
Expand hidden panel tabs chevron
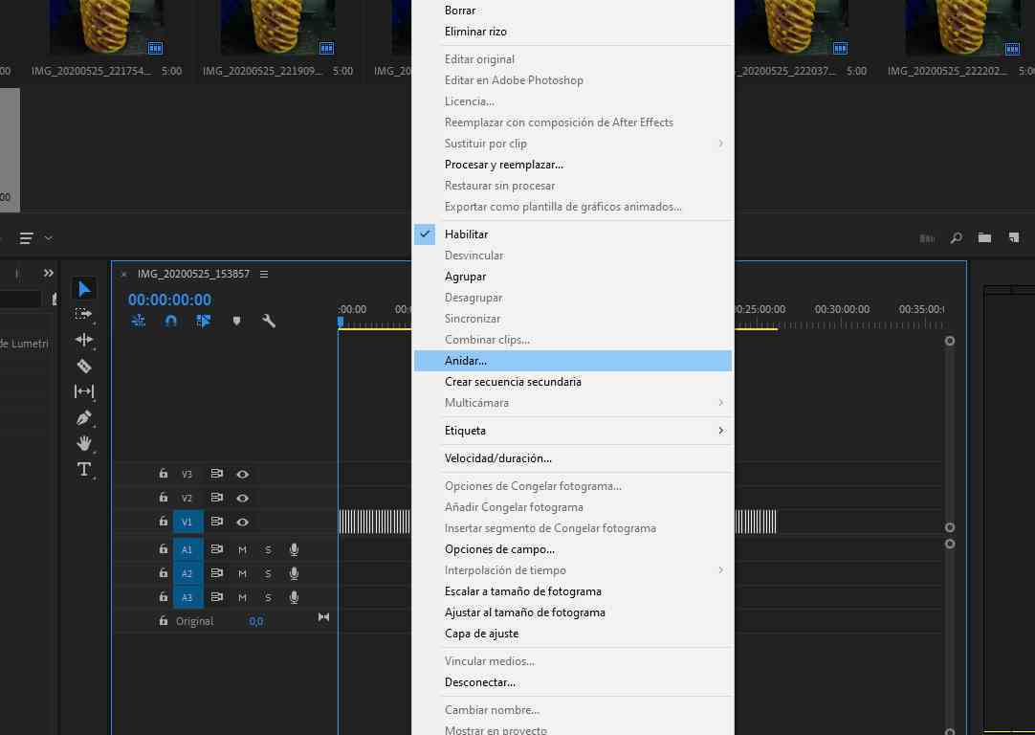(x=48, y=273)
